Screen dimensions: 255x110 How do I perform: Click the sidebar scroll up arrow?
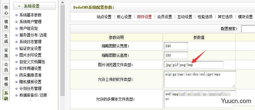tap(63, 2)
